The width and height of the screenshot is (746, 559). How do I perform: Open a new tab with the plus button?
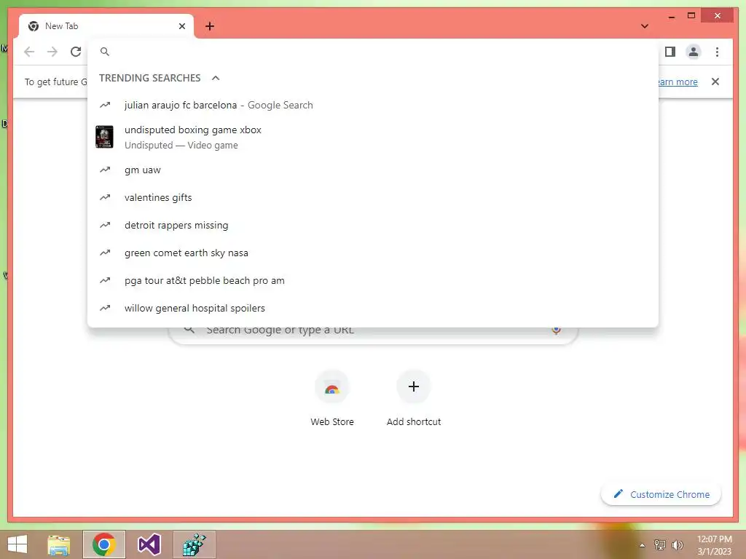210,26
